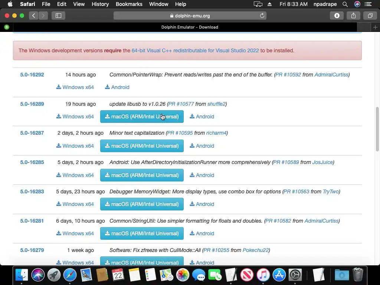Open the 64-bit Visual C++ redistributable link

[x=195, y=50]
